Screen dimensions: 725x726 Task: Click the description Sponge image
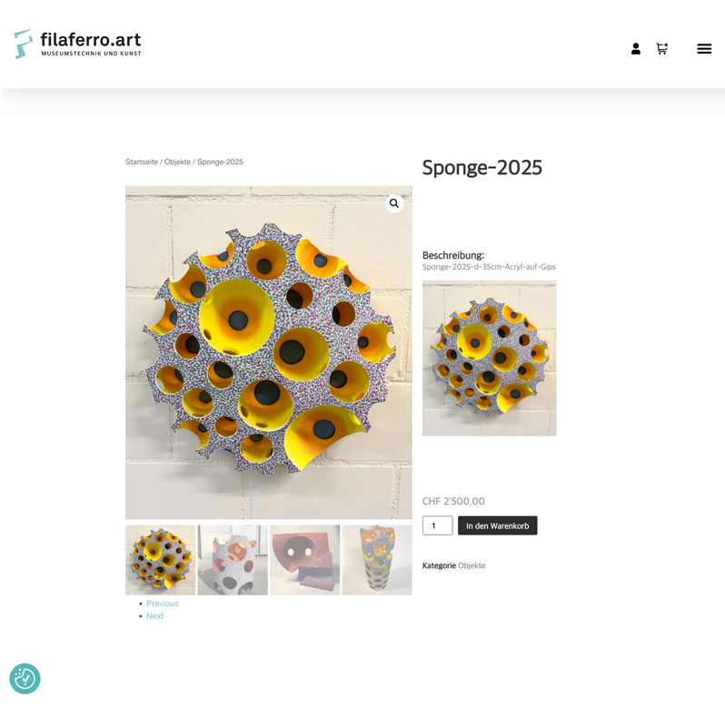489,358
